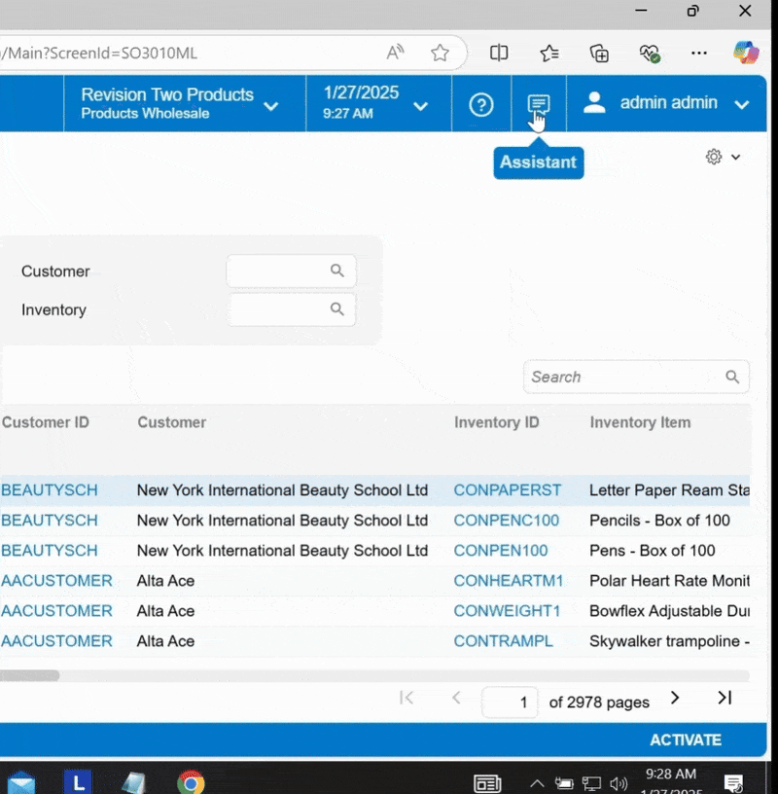Open the settings gear above the grid
The height and width of the screenshot is (794, 778).
[714, 157]
